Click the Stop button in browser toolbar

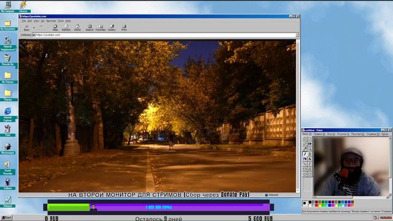point(55,28)
